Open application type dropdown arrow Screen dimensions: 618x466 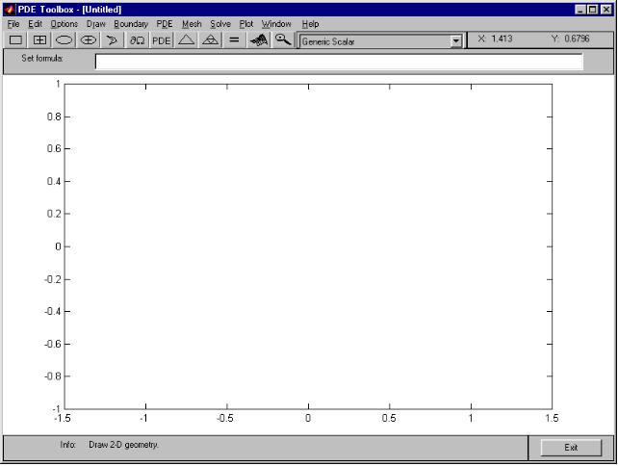(x=456, y=41)
